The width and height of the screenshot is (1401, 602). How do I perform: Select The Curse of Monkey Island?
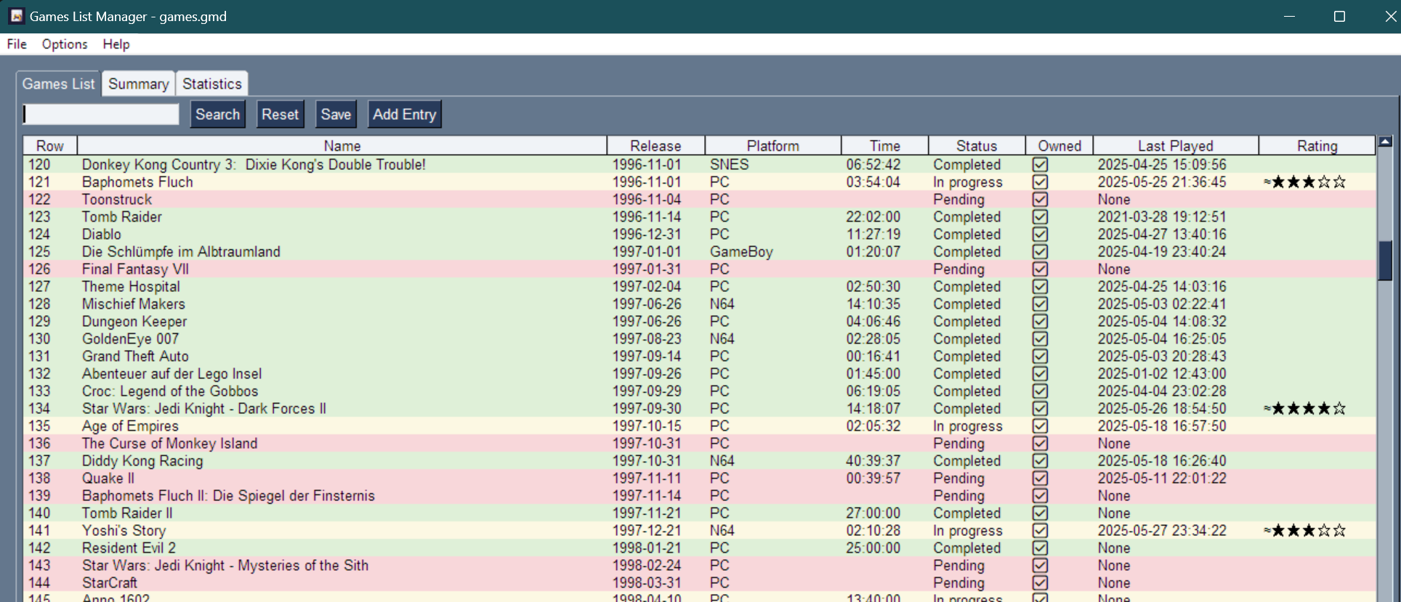[169, 444]
